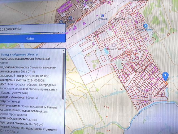Click the Кудьма railway station icon
This screenshot has width=178, height=134.
pyautogui.click(x=102, y=16)
